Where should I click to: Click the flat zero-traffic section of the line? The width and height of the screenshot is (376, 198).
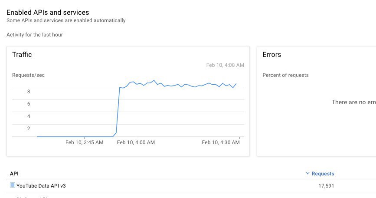click(x=75, y=137)
